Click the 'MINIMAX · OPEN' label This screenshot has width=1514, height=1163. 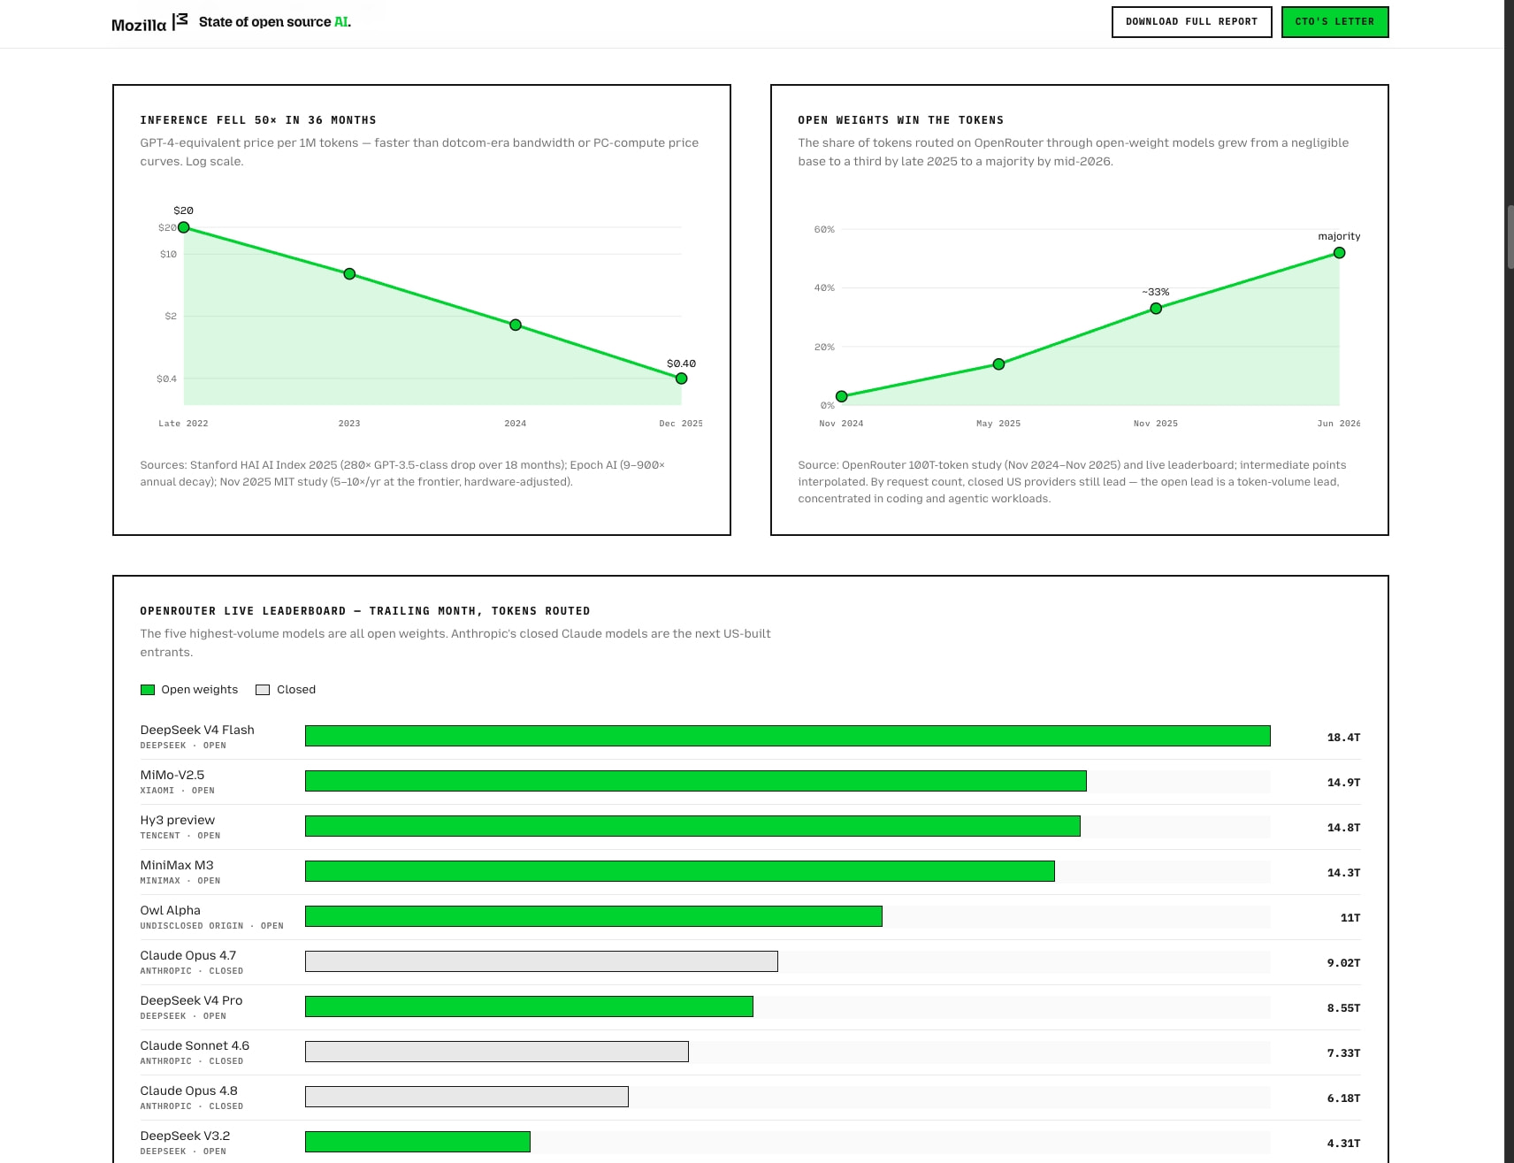(180, 881)
